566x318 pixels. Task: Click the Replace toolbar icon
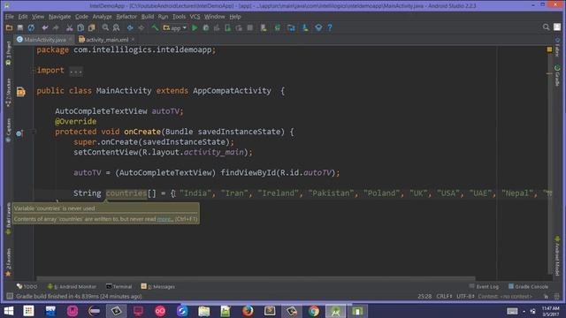point(116,27)
